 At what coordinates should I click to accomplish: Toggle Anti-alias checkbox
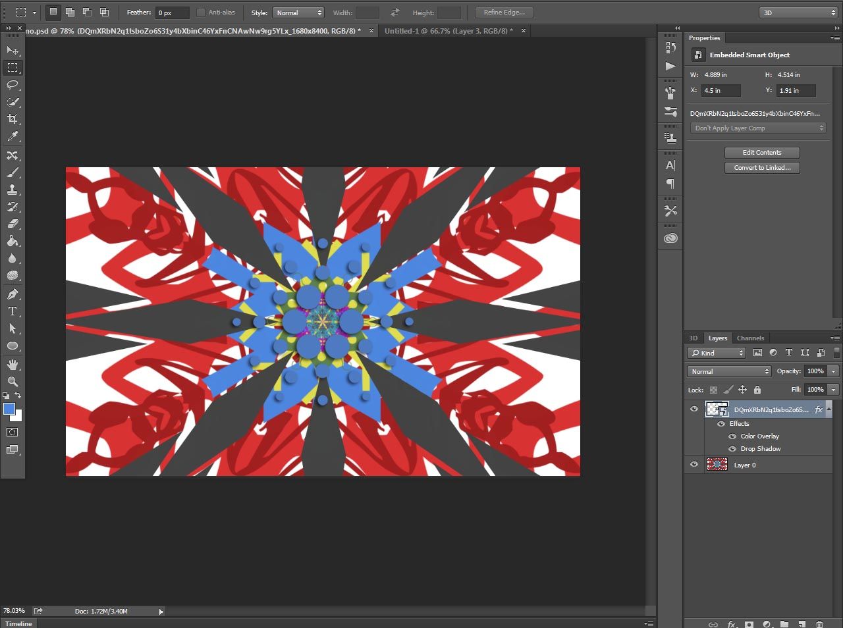(x=201, y=13)
